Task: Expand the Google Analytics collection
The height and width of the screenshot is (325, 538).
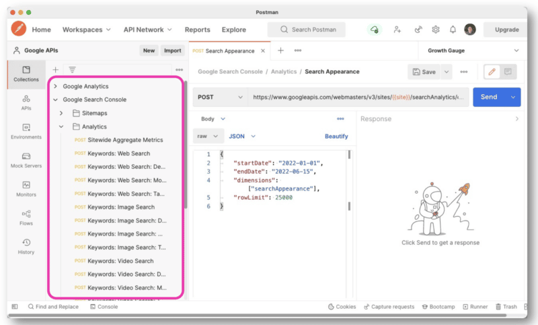Action: 56,86
